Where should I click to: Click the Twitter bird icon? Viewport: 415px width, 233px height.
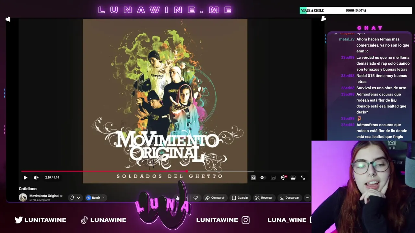coord(19,220)
